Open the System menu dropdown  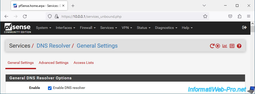click(x=44, y=28)
